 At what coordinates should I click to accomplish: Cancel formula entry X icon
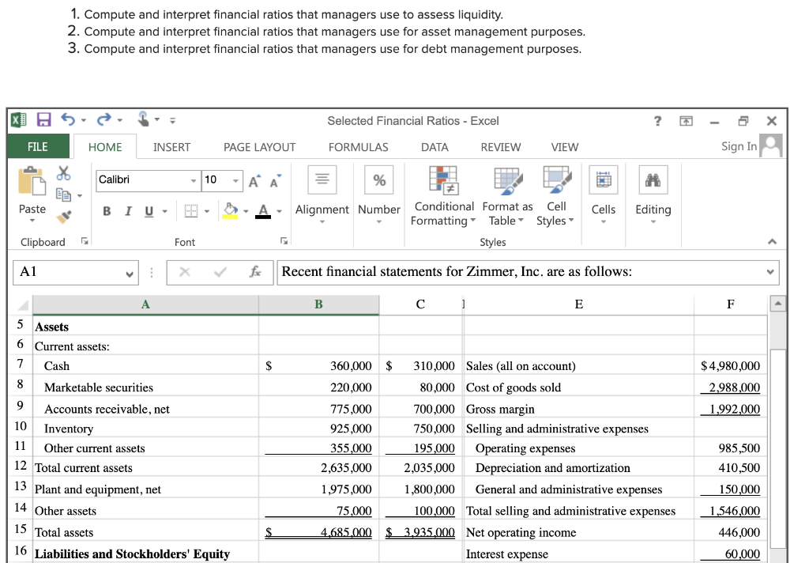(185, 272)
